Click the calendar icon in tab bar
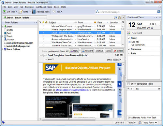Image resolution: width=163 pixels, height=126 pixels. click(115, 18)
